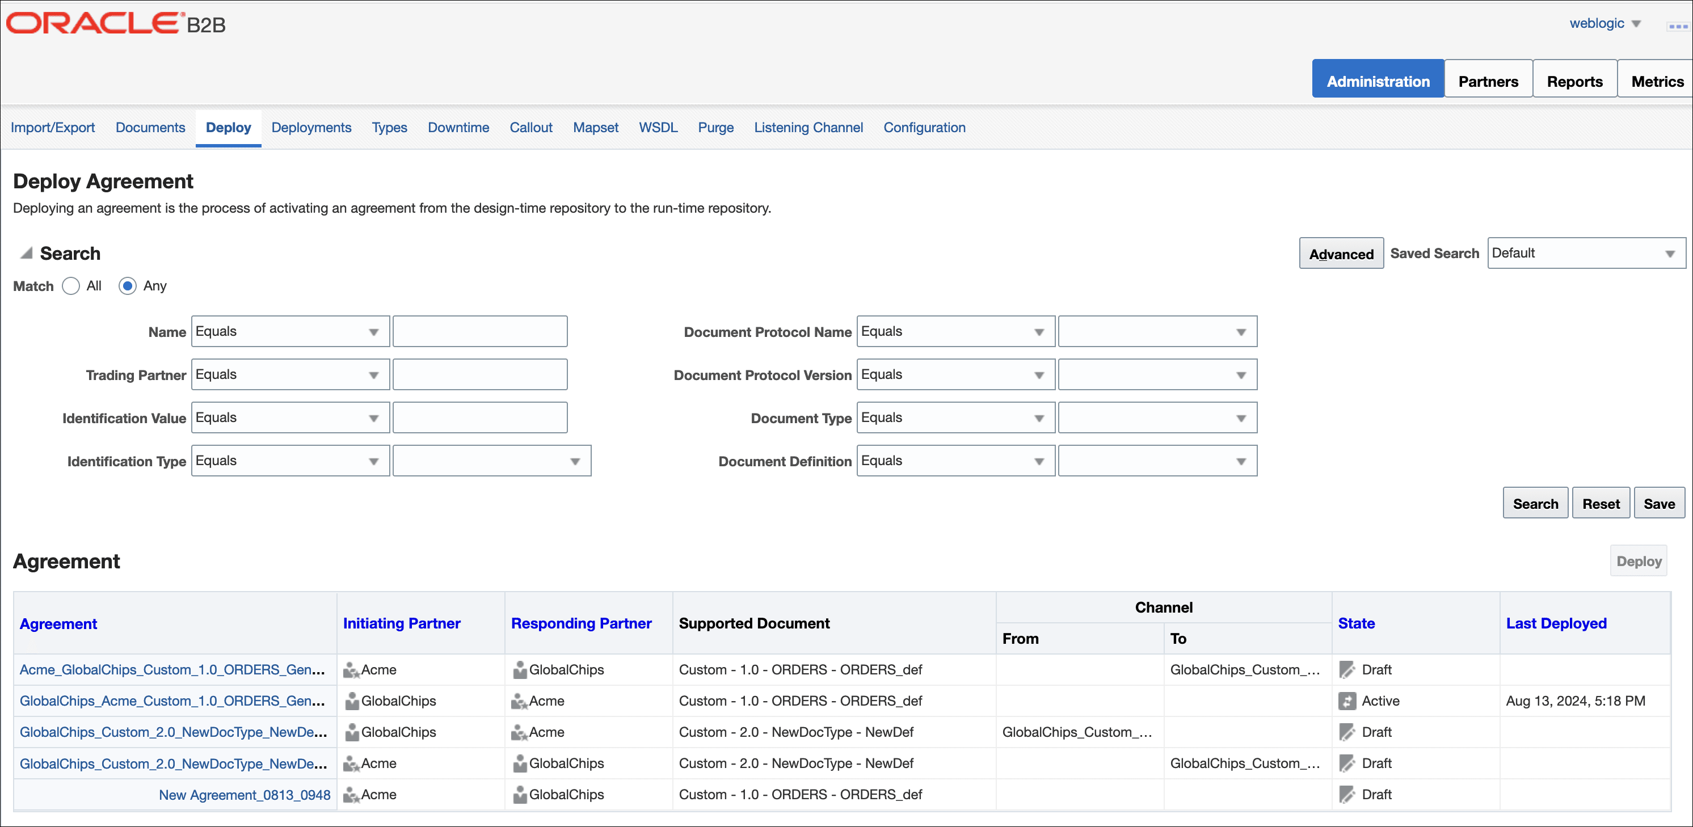Click the Search button
This screenshot has width=1693, height=827.
pos(1535,503)
